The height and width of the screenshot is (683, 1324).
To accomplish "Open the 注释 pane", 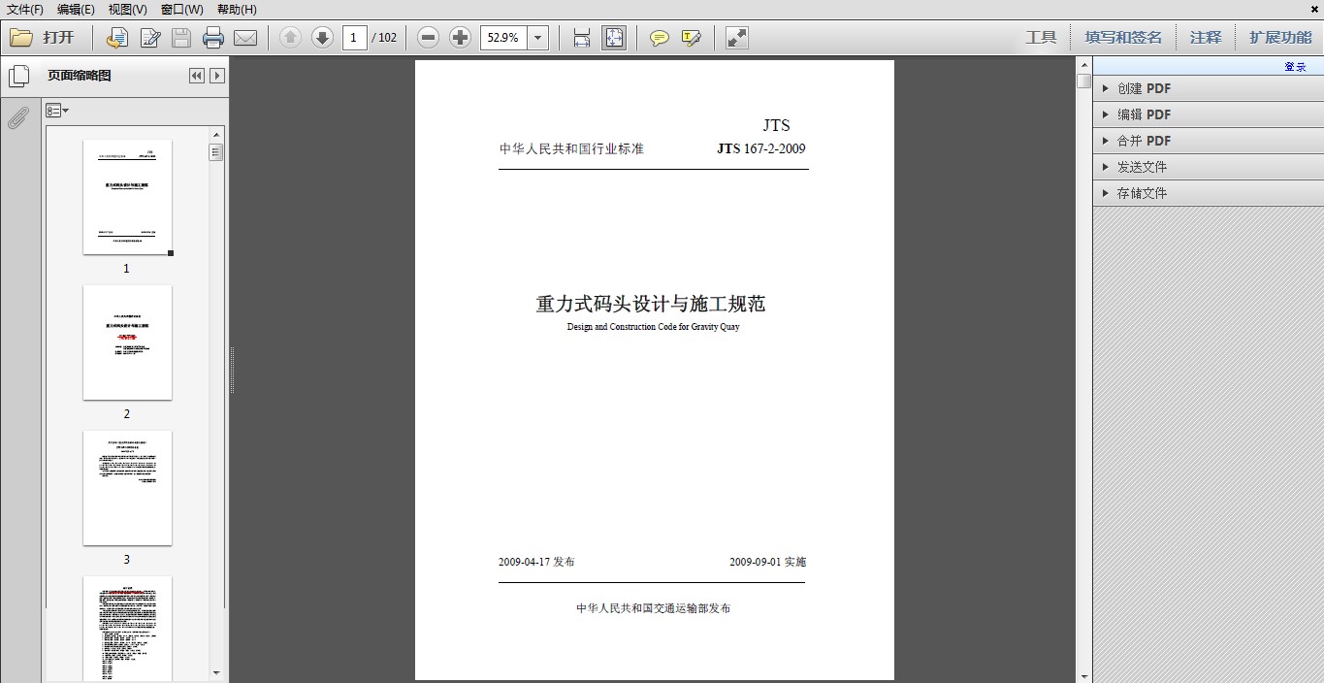I will (x=1206, y=38).
